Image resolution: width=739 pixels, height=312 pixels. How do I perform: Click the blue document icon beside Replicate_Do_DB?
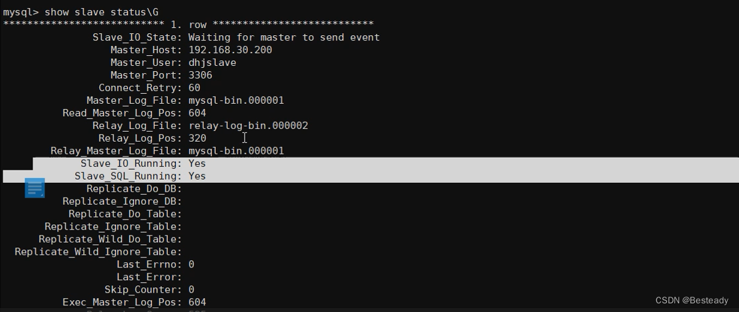(x=35, y=188)
